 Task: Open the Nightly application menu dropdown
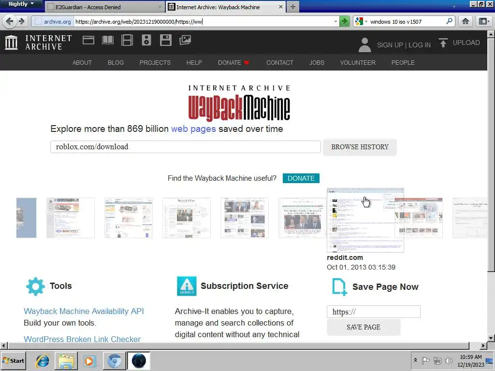coord(21,4)
